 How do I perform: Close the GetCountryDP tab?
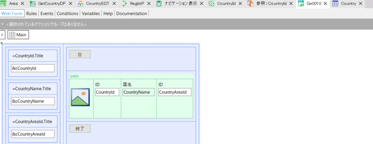(x=70, y=4)
